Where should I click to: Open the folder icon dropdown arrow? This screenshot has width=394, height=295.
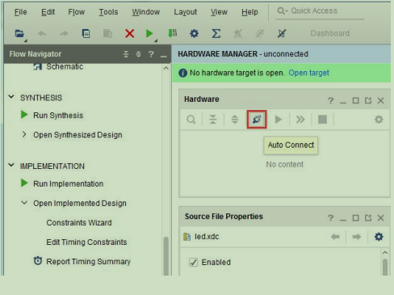26,40
